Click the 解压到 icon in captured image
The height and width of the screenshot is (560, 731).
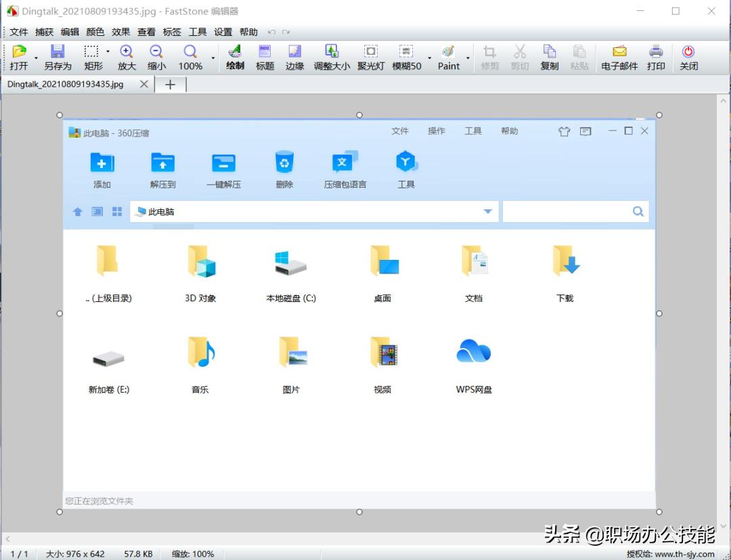(162, 170)
